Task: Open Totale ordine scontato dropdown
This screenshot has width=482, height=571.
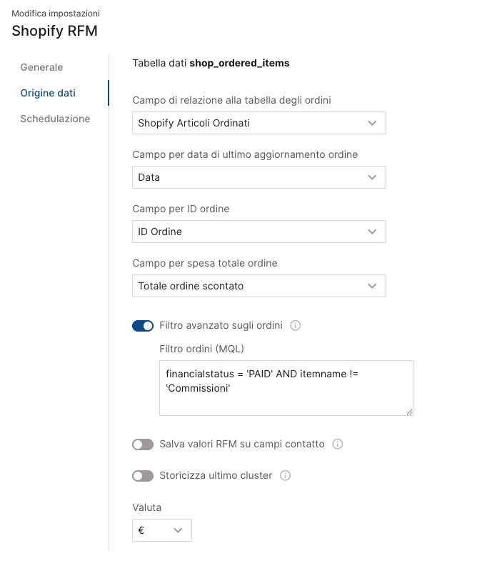Action: tap(258, 286)
